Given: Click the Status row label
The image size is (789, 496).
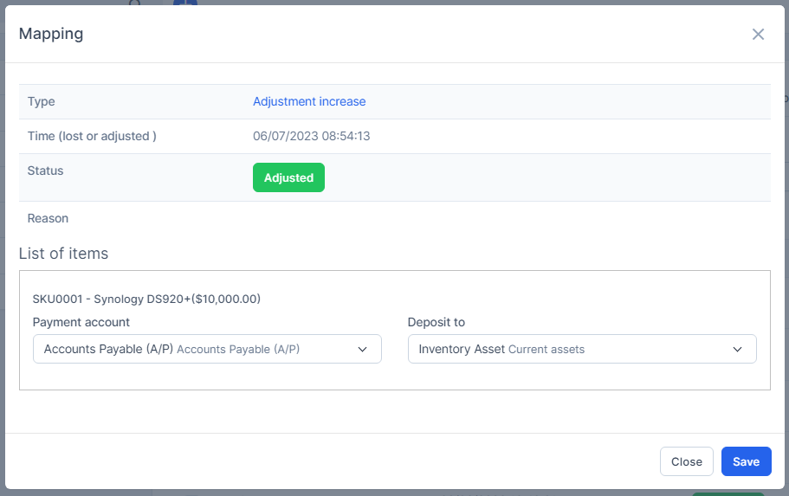Looking at the screenshot, I should 46,171.
